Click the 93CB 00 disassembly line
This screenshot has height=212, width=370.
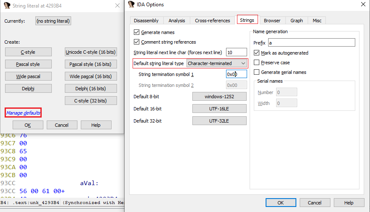click(14, 175)
